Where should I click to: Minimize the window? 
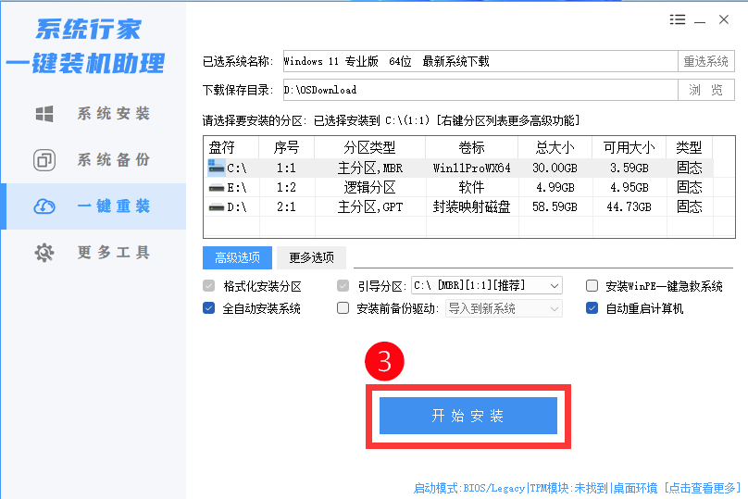pos(700,20)
